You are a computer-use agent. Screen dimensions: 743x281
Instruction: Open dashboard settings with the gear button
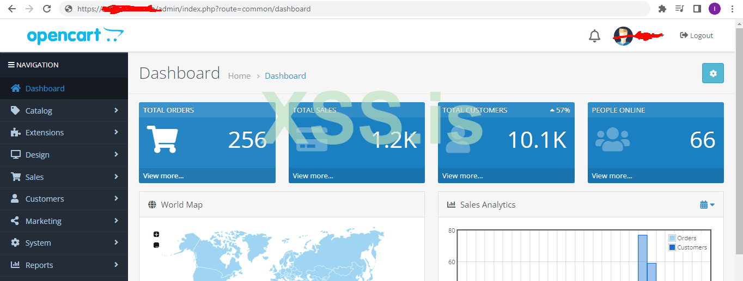click(x=713, y=73)
